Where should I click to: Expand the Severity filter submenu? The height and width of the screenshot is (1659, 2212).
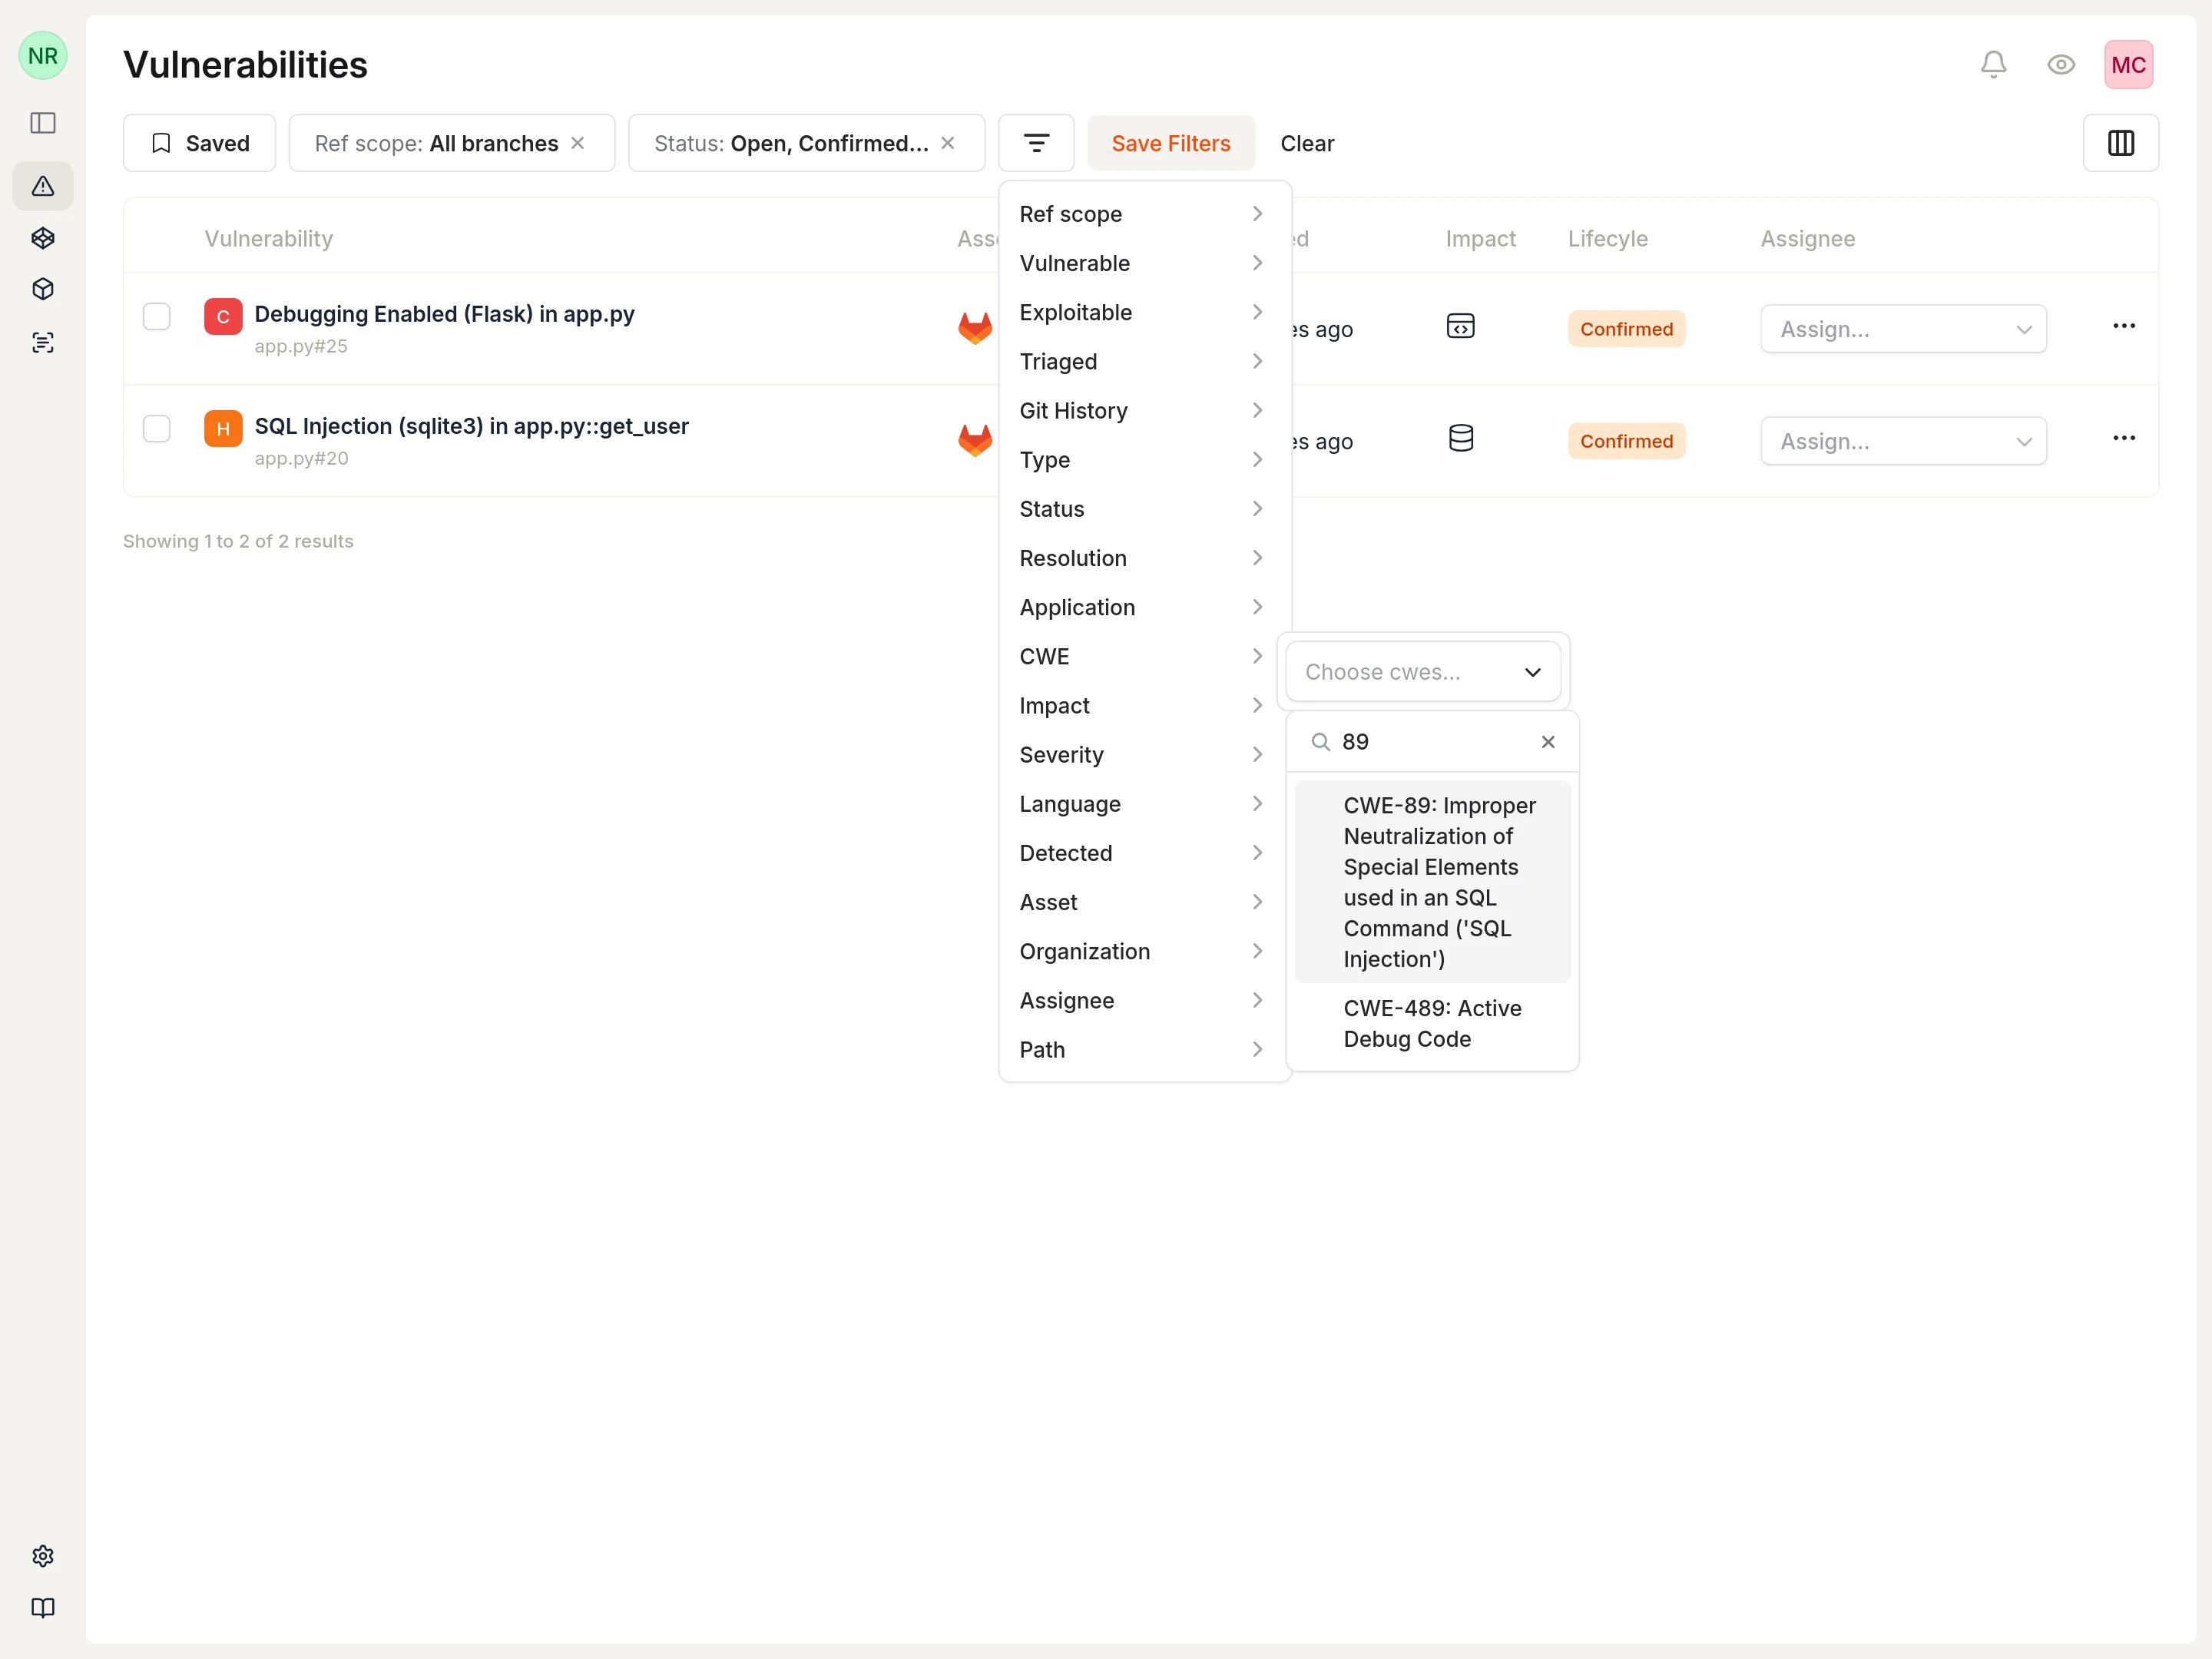coord(1144,754)
